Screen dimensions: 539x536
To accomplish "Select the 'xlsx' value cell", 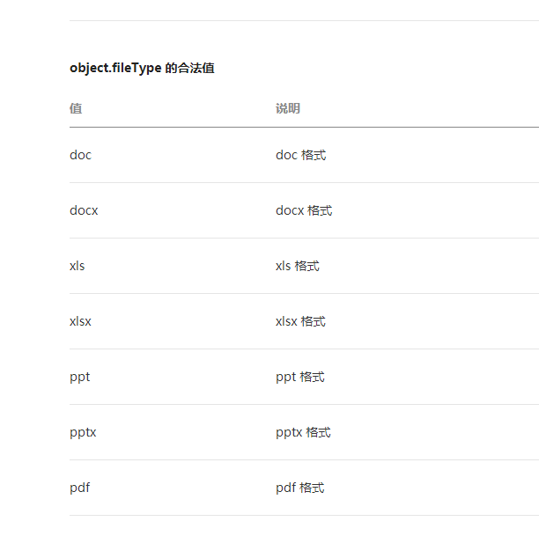I will click(80, 321).
